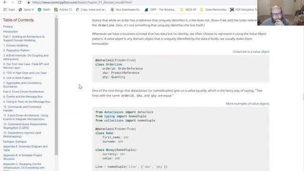This screenshot has height=171, width=304.
Task: Click 'OrderLine is a value object' caption
Action: (251, 52)
